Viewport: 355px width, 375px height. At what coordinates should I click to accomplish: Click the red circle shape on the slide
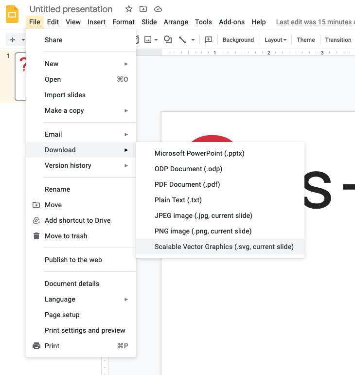[212, 139]
